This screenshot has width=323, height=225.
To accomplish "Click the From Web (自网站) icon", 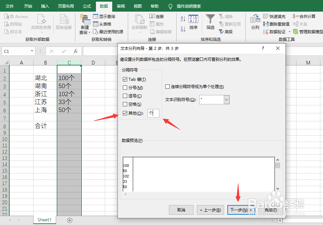I will 7,24.
